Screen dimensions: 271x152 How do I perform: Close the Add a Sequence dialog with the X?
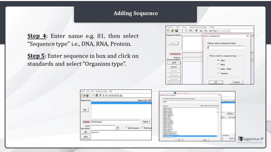pos(248,36)
